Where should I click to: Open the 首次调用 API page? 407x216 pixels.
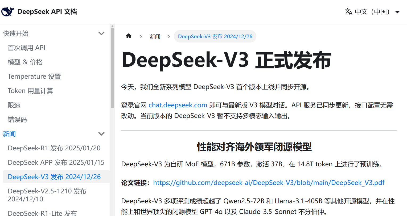click(x=26, y=48)
